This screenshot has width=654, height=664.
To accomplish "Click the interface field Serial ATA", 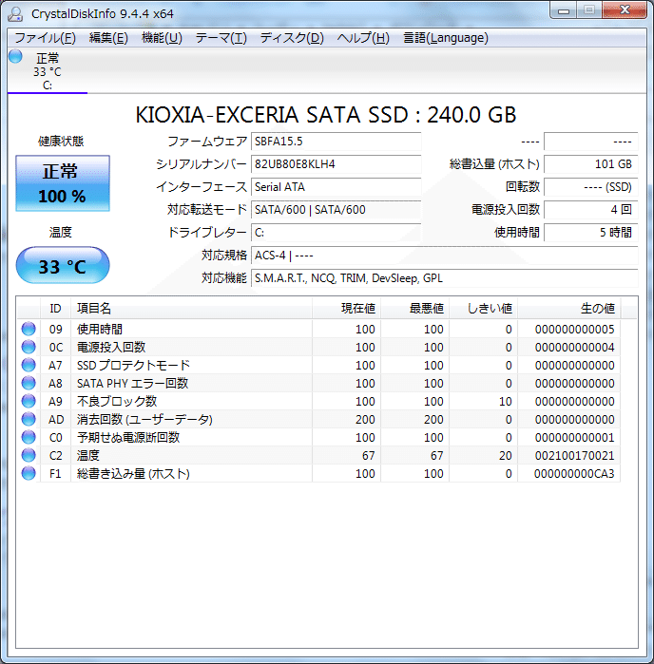I will 337,187.
